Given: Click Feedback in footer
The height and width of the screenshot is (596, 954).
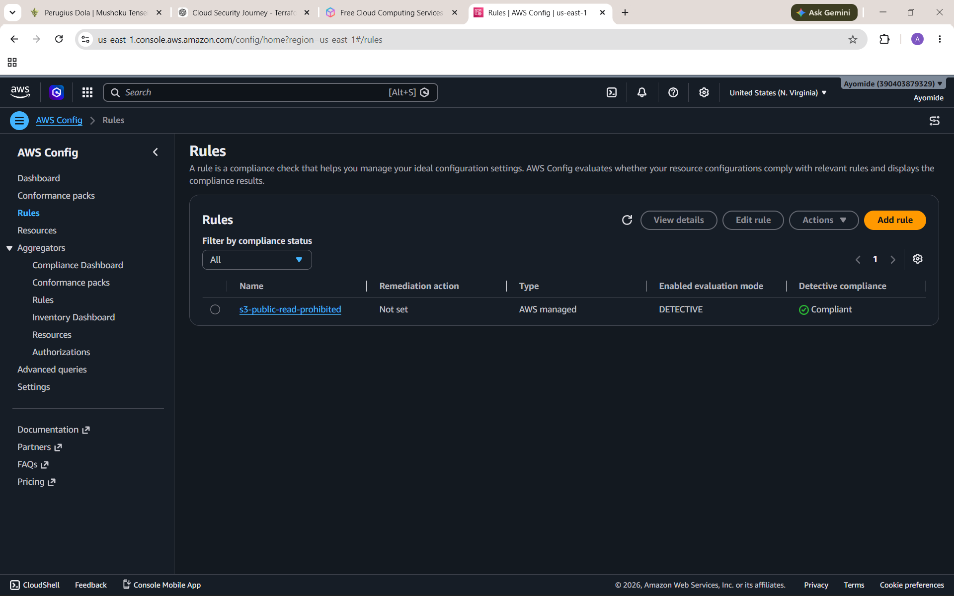Looking at the screenshot, I should (91, 585).
